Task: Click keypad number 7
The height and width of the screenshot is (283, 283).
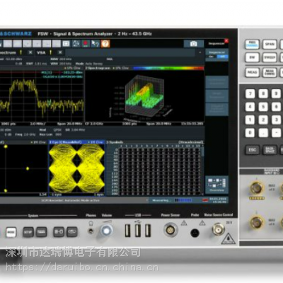Action: pyautogui.click(x=250, y=93)
